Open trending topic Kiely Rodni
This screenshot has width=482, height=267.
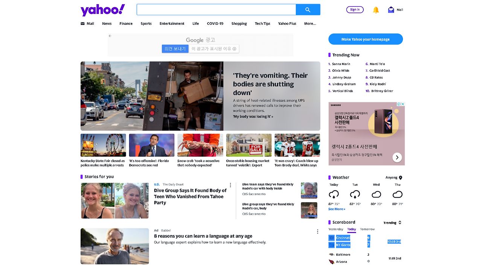378,84
